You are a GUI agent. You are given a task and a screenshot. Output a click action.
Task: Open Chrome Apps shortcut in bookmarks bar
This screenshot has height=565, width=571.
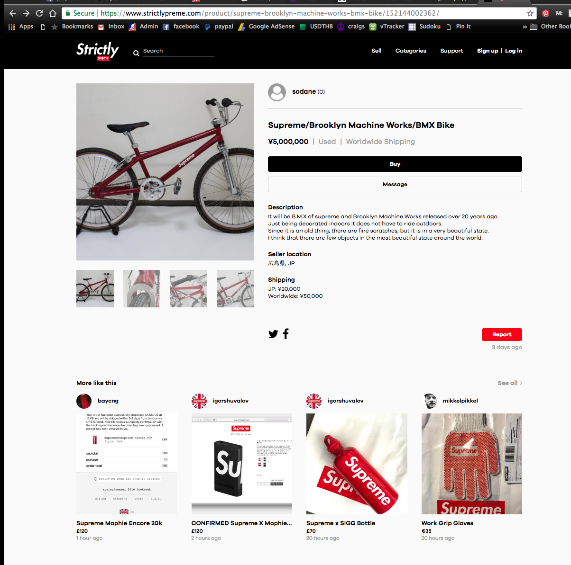pos(21,27)
